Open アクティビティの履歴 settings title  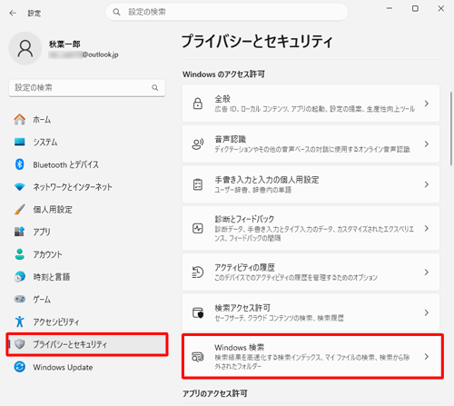(244, 267)
